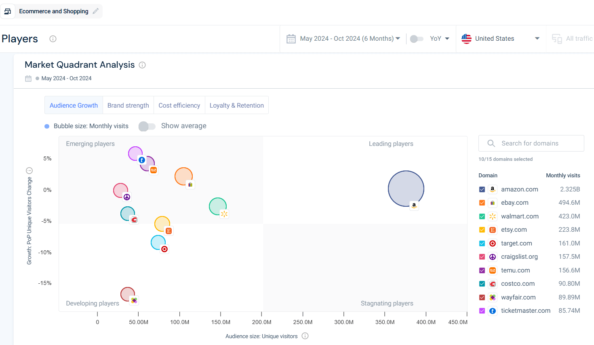The image size is (594, 345).
Task: Click the calendar icon in the date range picker
Action: (291, 39)
